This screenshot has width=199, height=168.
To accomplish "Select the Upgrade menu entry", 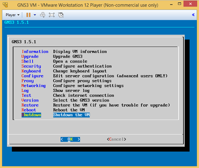I will coord(30,57).
